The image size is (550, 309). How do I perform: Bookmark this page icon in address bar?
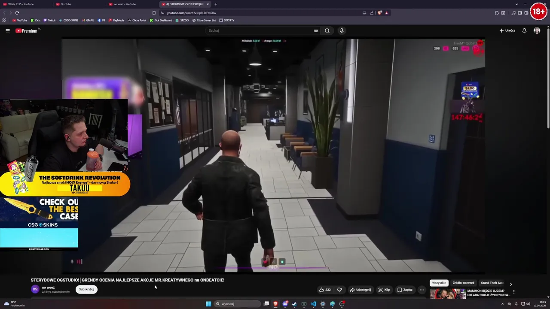[154, 13]
